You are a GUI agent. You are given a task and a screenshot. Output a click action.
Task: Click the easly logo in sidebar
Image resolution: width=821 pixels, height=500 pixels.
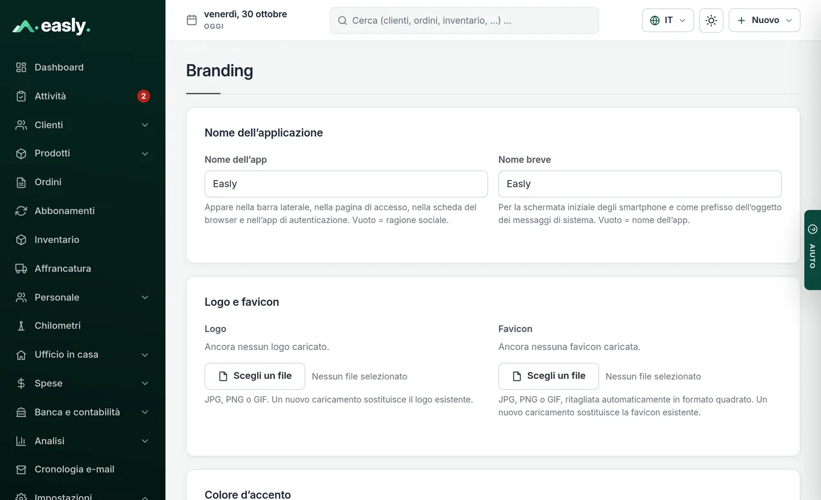[51, 26]
